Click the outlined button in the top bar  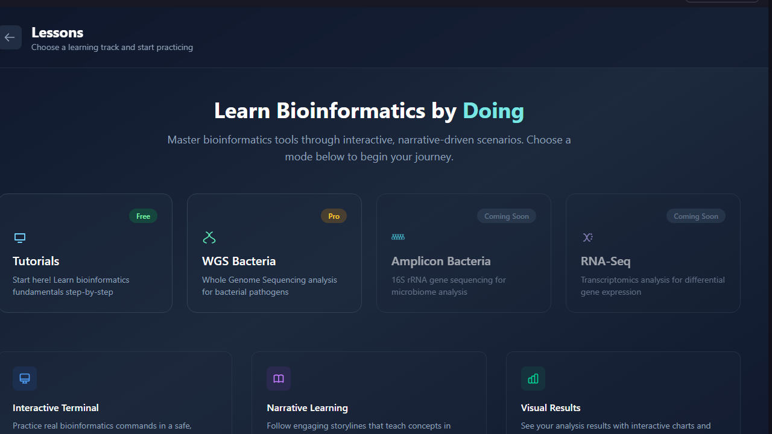point(721,1)
